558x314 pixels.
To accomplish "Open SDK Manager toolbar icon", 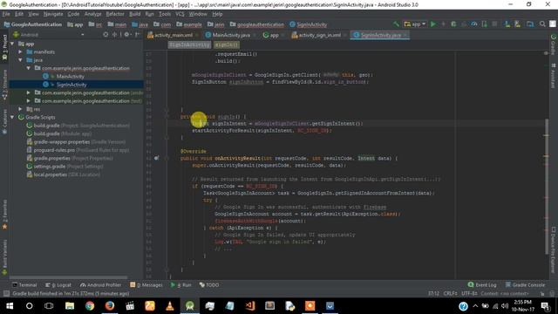I will point(517,24).
